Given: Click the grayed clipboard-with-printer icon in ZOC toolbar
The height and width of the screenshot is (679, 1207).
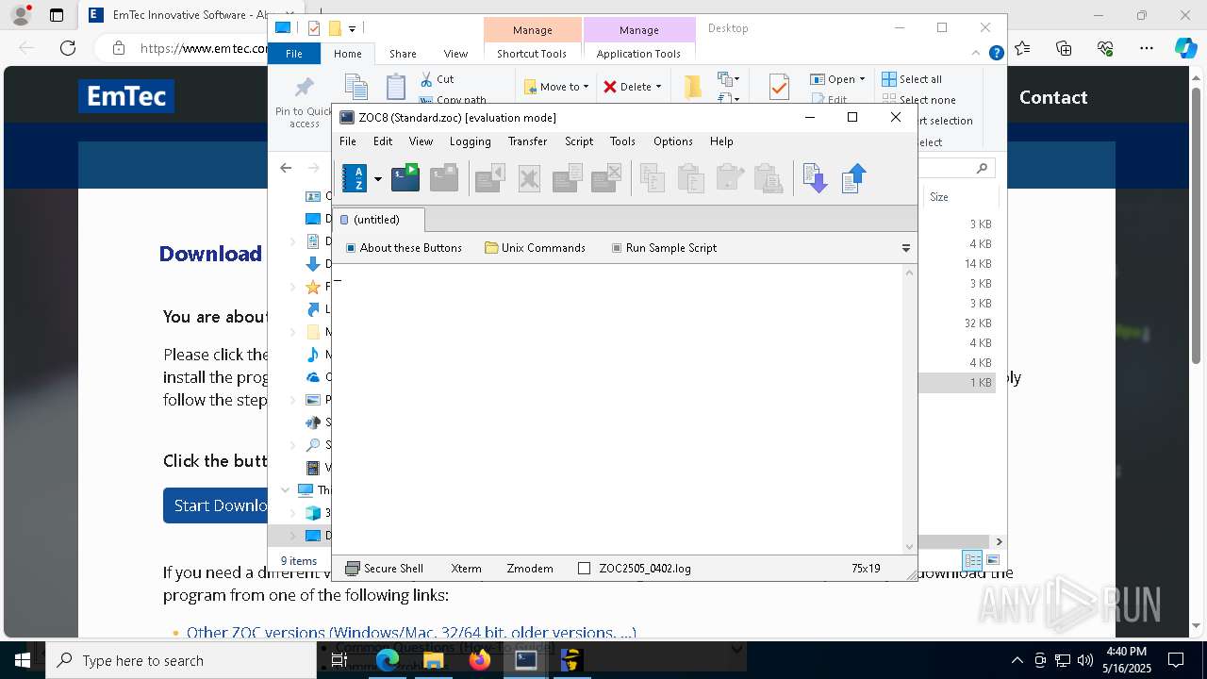Looking at the screenshot, I should 769,177.
